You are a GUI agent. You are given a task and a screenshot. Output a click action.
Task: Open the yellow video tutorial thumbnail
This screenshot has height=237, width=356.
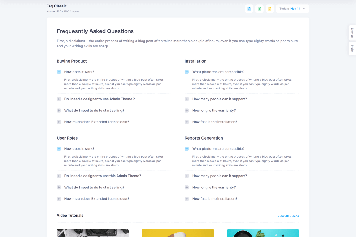point(178,233)
